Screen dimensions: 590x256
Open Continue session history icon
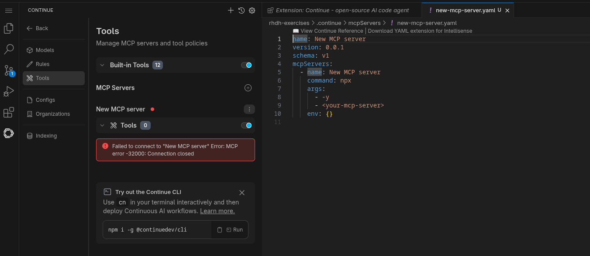pyautogui.click(x=242, y=10)
